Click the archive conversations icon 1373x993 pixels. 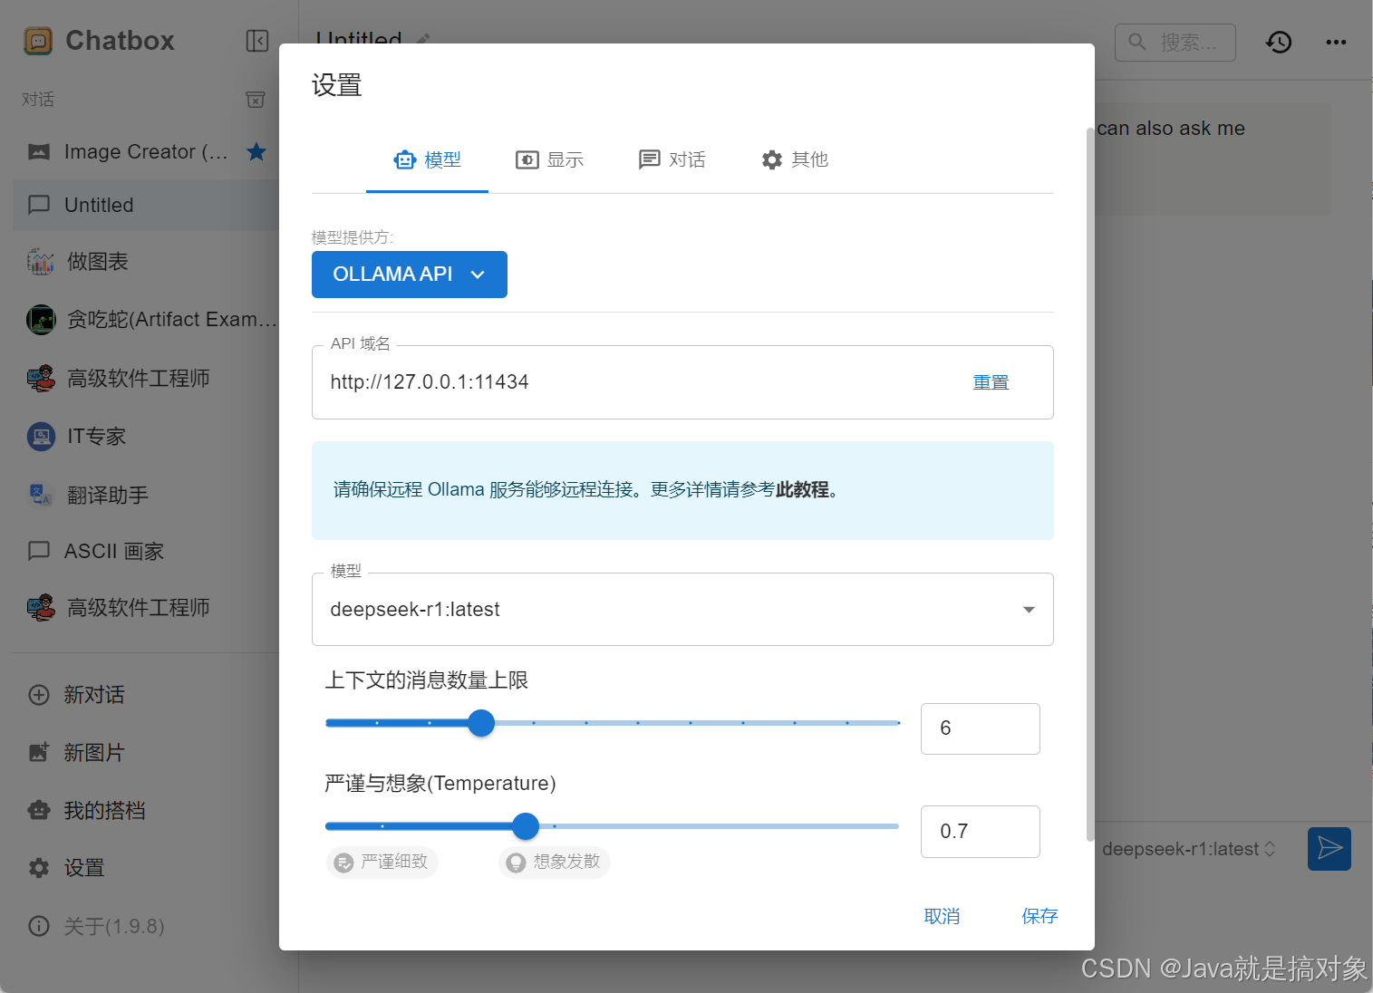[256, 99]
